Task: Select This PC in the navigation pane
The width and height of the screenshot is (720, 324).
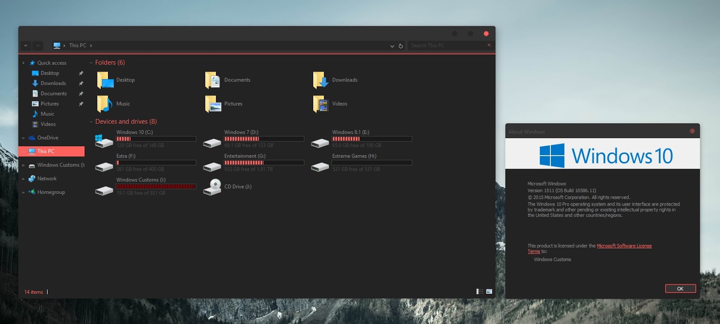Action: click(51, 151)
